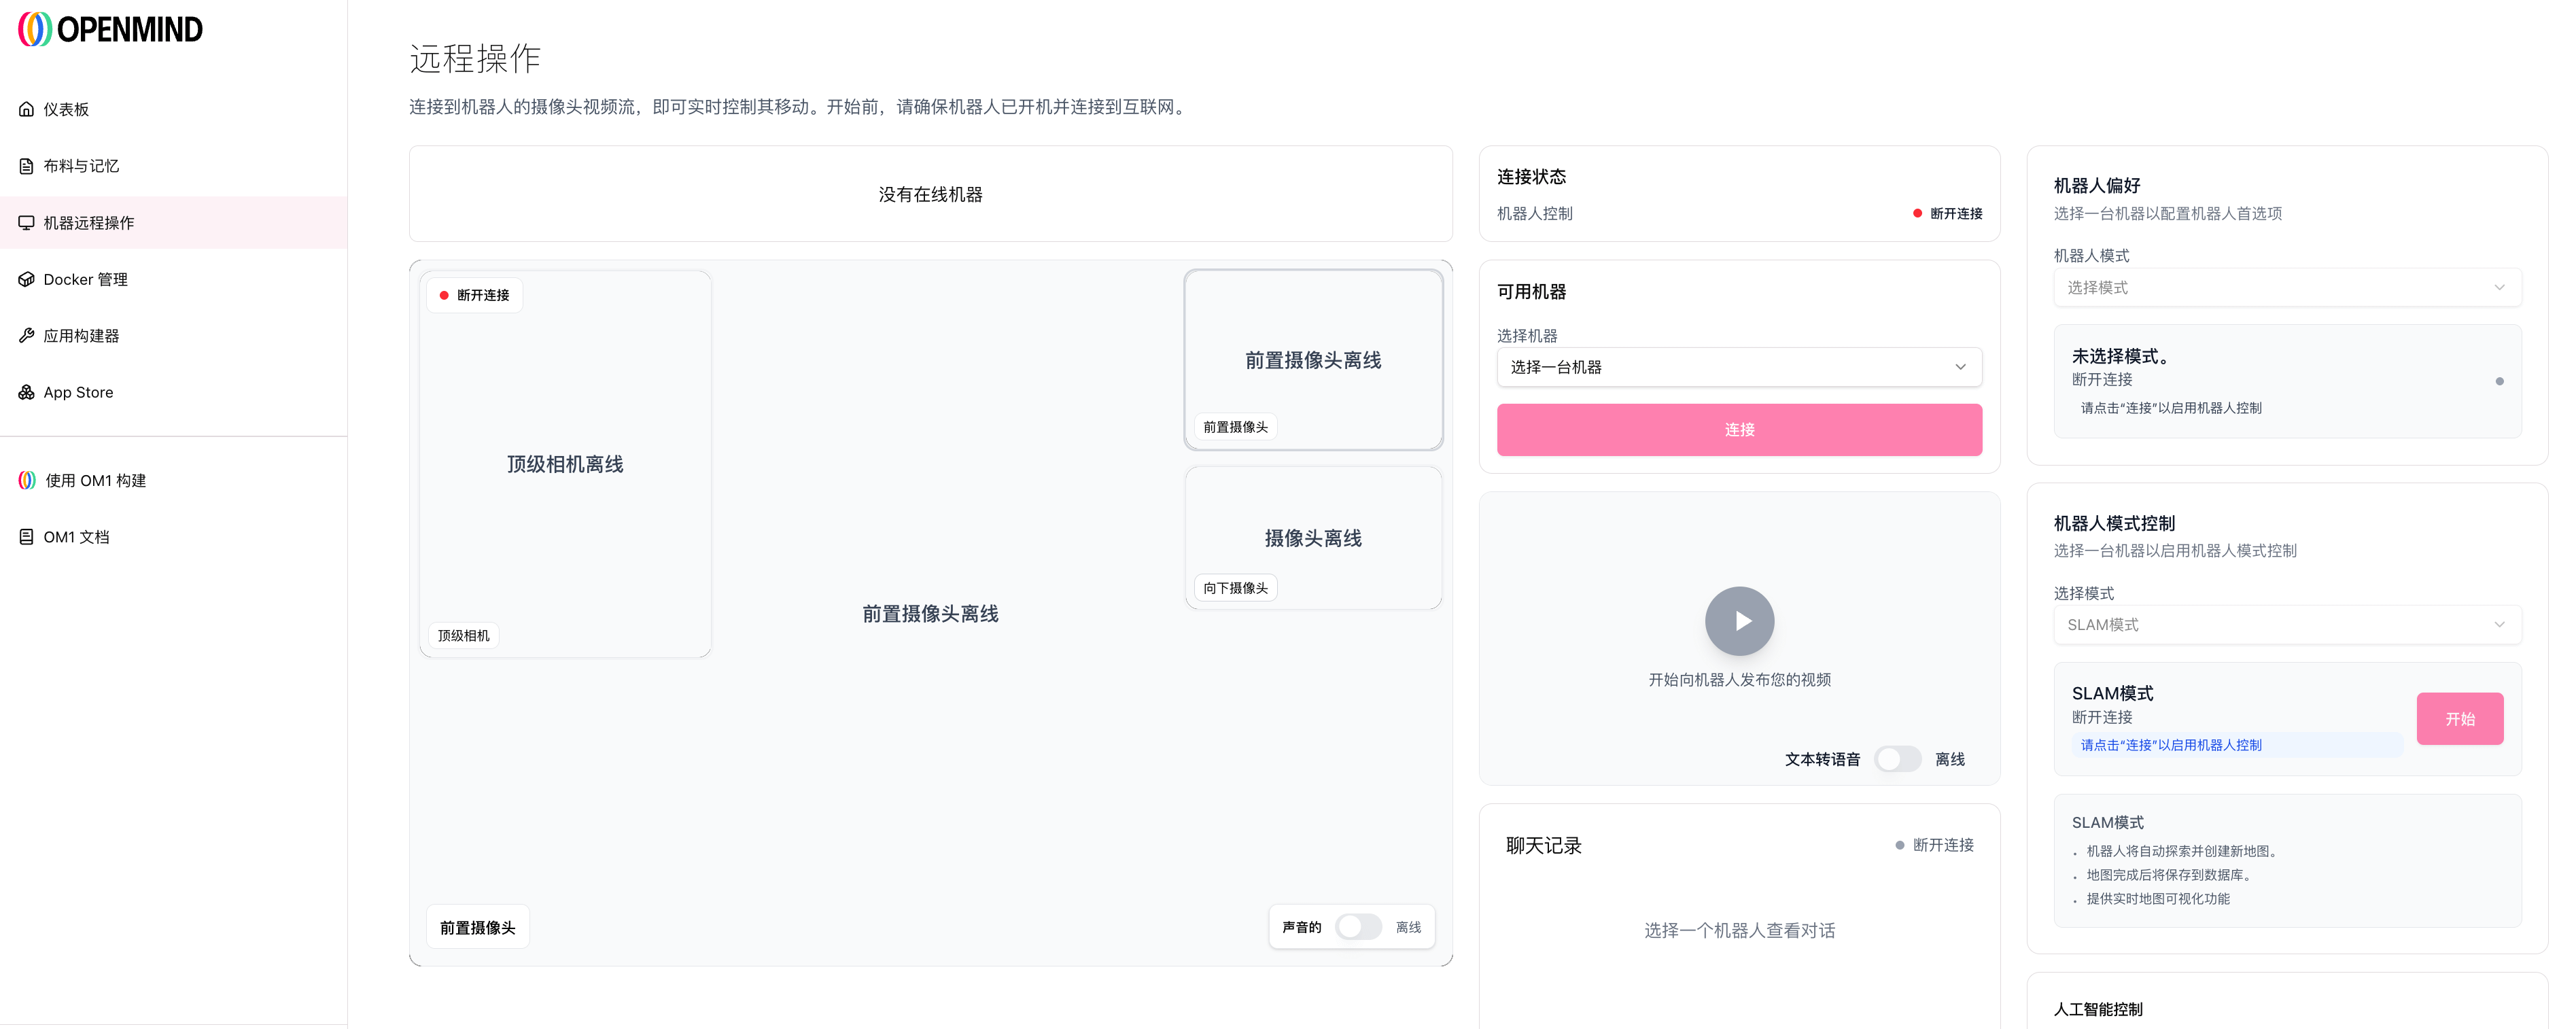2576x1029 pixels.
Task: Open 使用 OM1 构建 menu item
Action: [95, 481]
